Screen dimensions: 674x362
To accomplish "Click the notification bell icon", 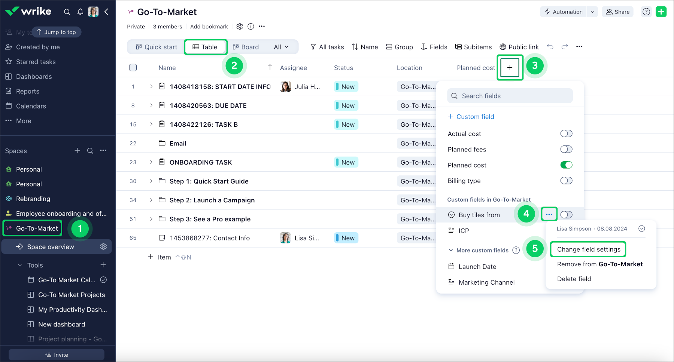I will click(80, 12).
